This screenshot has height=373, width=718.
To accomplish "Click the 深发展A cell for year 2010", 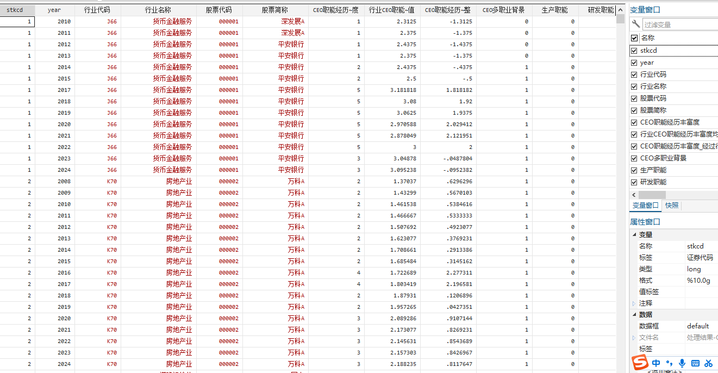I will (x=275, y=22).
